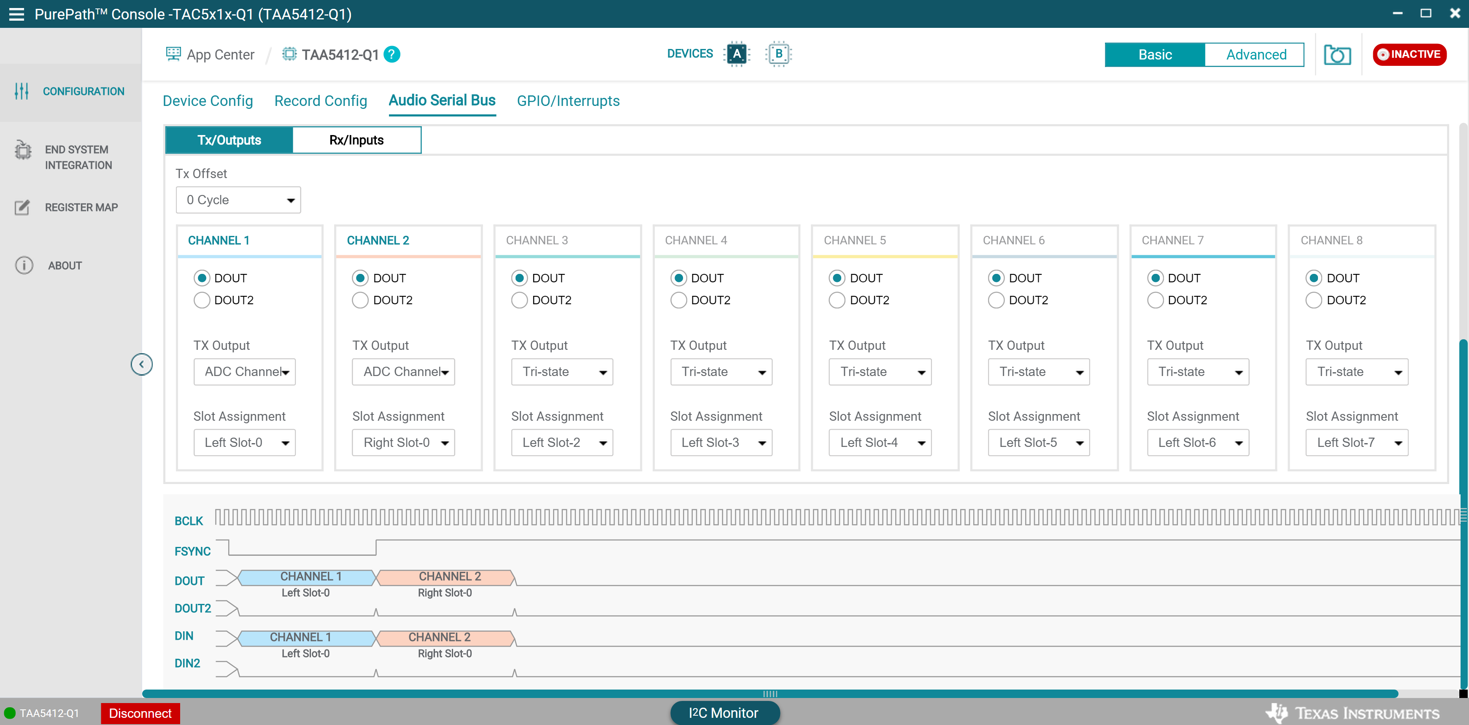Image resolution: width=1469 pixels, height=725 pixels.
Task: Click the CHANNEL 2 block on DOUT timeline
Action: tap(446, 577)
